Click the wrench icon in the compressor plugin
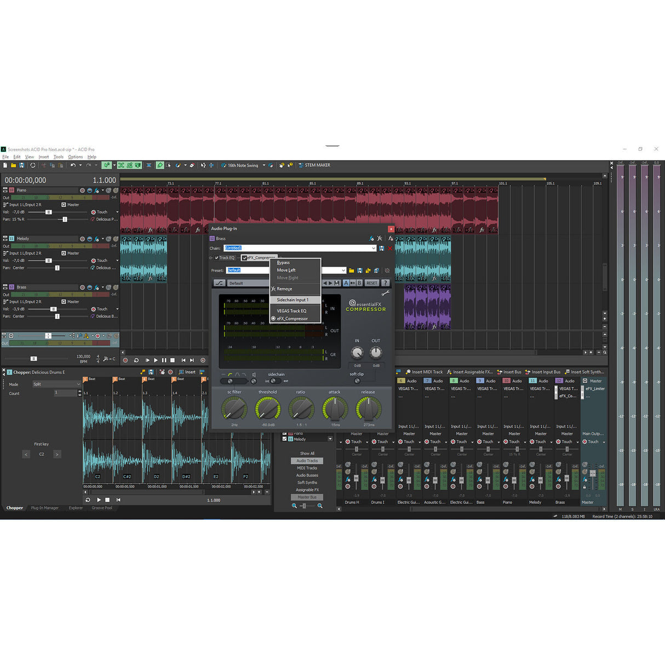 [x=386, y=293]
